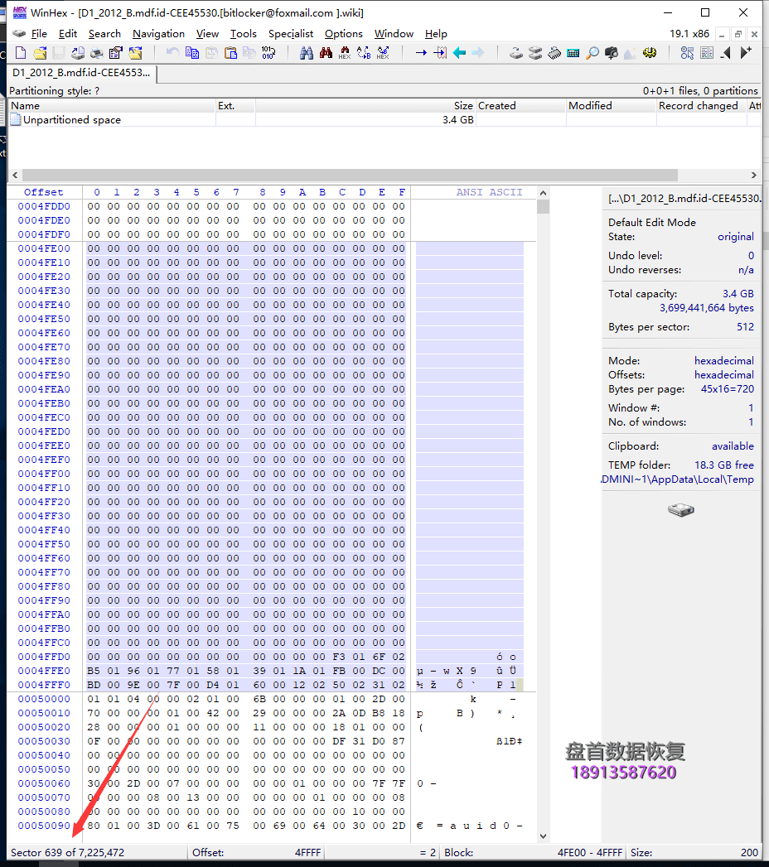The width and height of the screenshot is (769, 867).
Task: Click the Calculator toolbar icon
Action: (573, 53)
